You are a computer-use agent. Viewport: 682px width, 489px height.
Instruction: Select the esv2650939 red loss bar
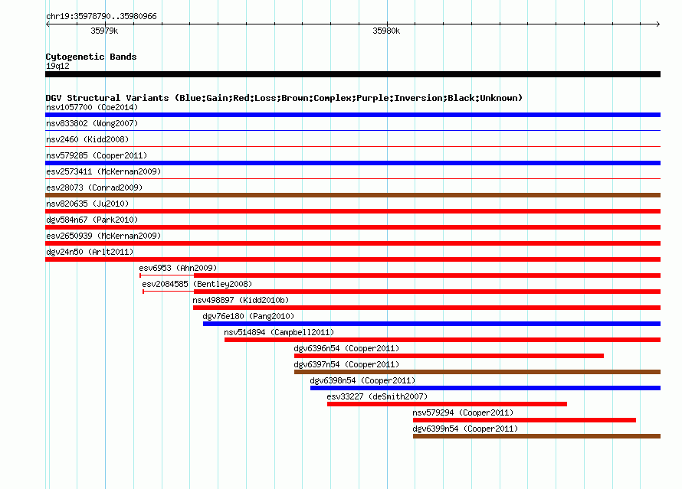click(x=352, y=243)
